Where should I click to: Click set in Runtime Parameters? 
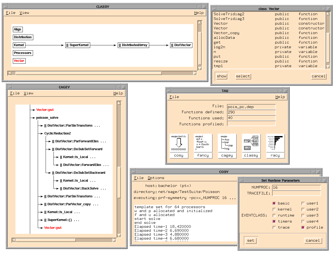point(251,241)
